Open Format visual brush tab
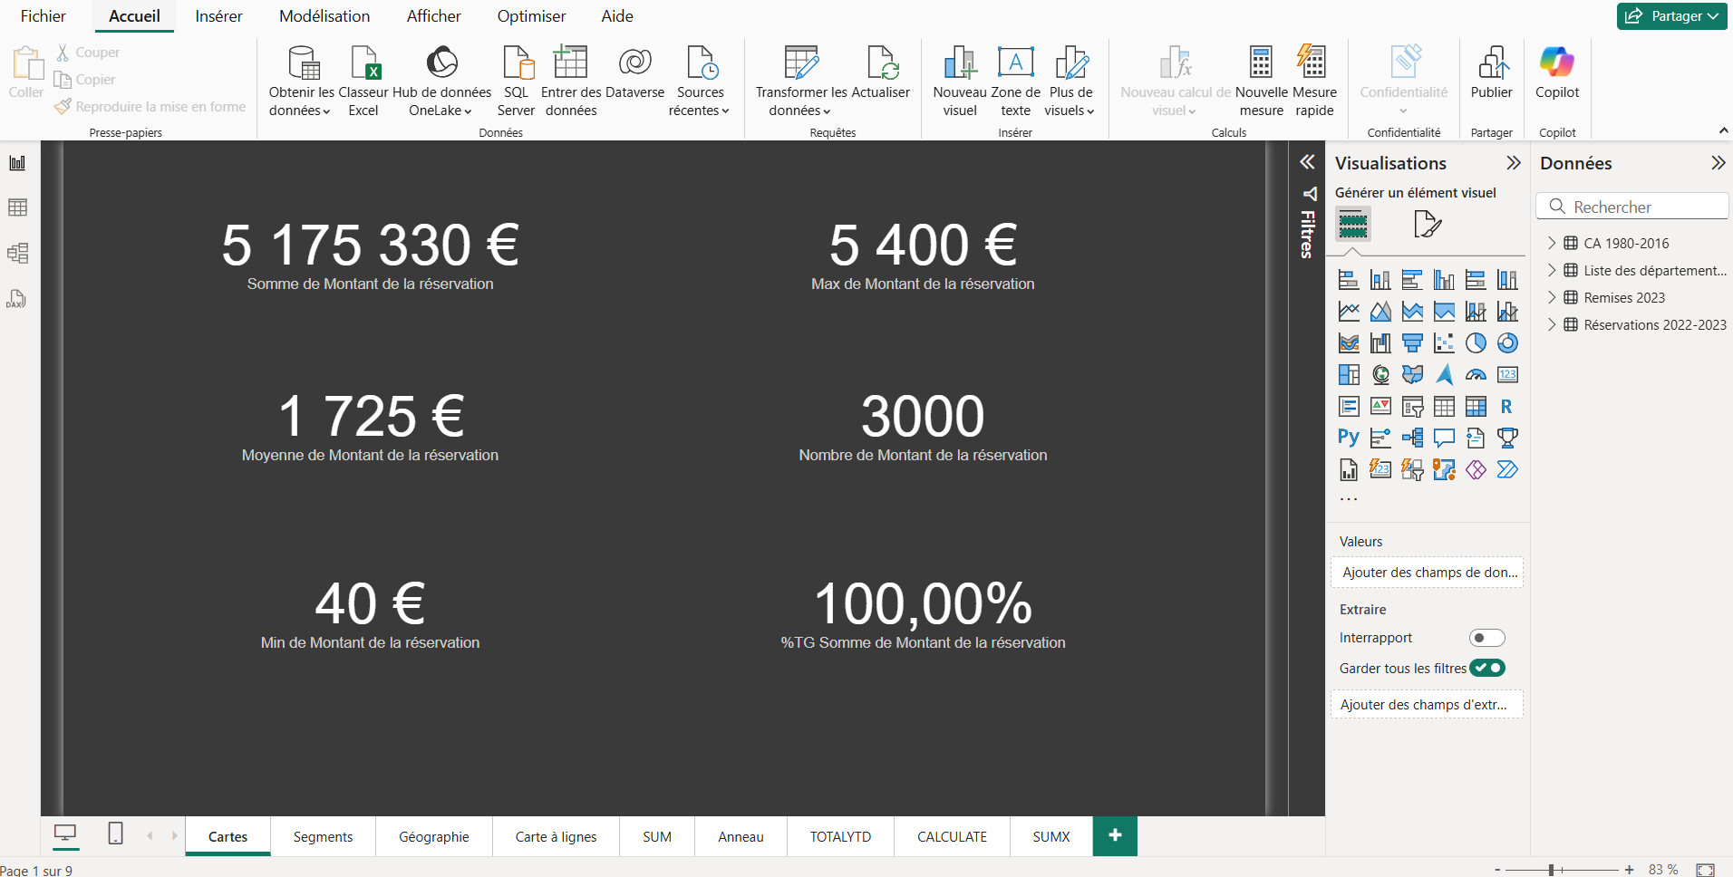This screenshot has height=877, width=1733. pyautogui.click(x=1428, y=224)
